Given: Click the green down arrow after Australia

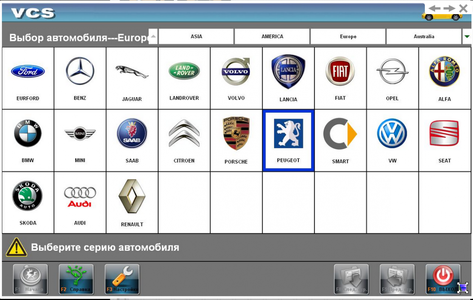Looking at the screenshot, I should pyautogui.click(x=467, y=37).
